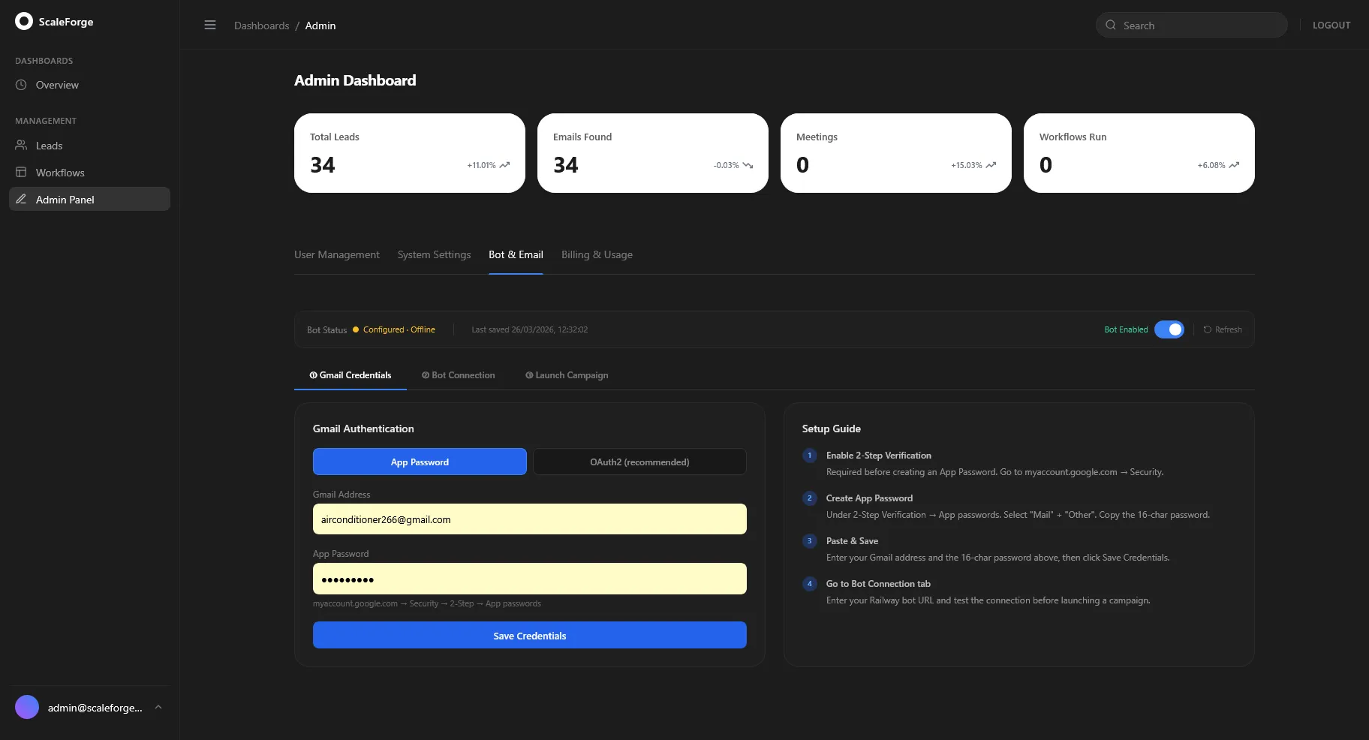Click the Save Credentials button
Screen dimensions: 1369x740
point(530,635)
